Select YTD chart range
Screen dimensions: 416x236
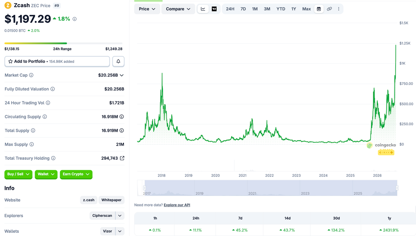281,9
